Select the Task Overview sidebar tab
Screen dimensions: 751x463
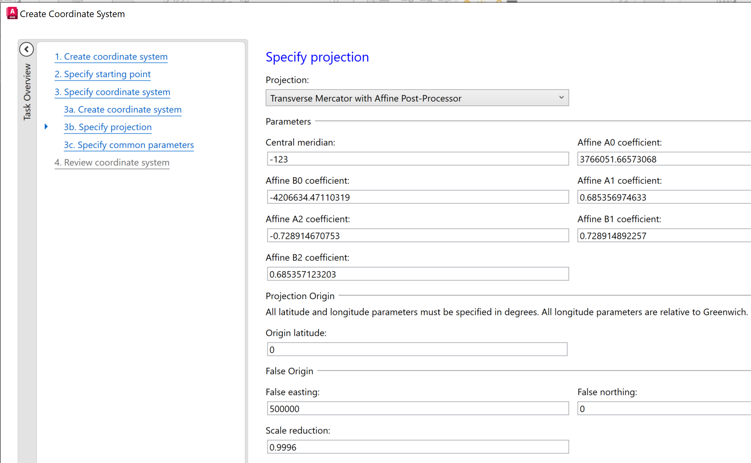pyautogui.click(x=27, y=91)
